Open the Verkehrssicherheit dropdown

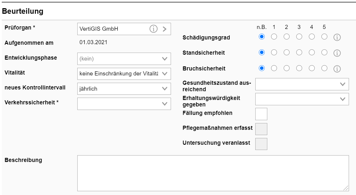124,104
